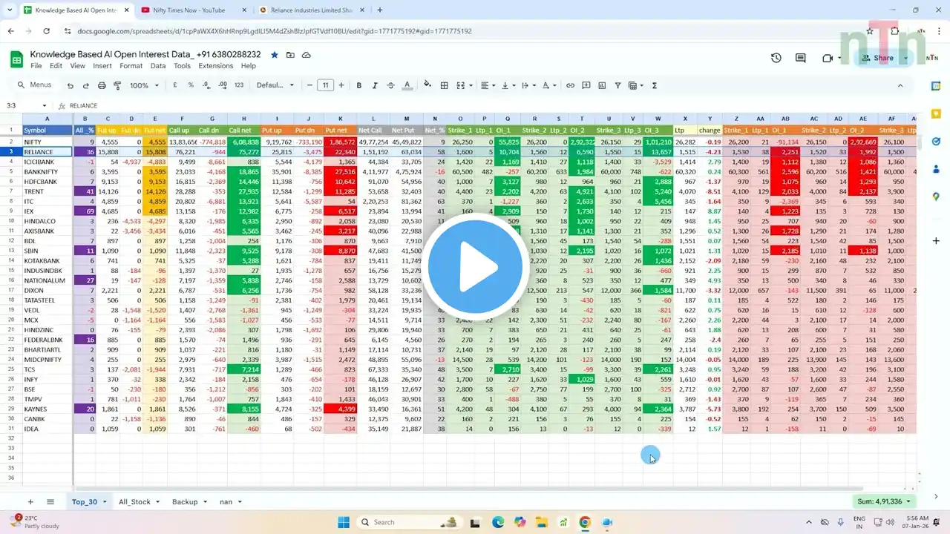Click the Share button
Image resolution: width=950 pixels, height=534 pixels.
coord(877,58)
